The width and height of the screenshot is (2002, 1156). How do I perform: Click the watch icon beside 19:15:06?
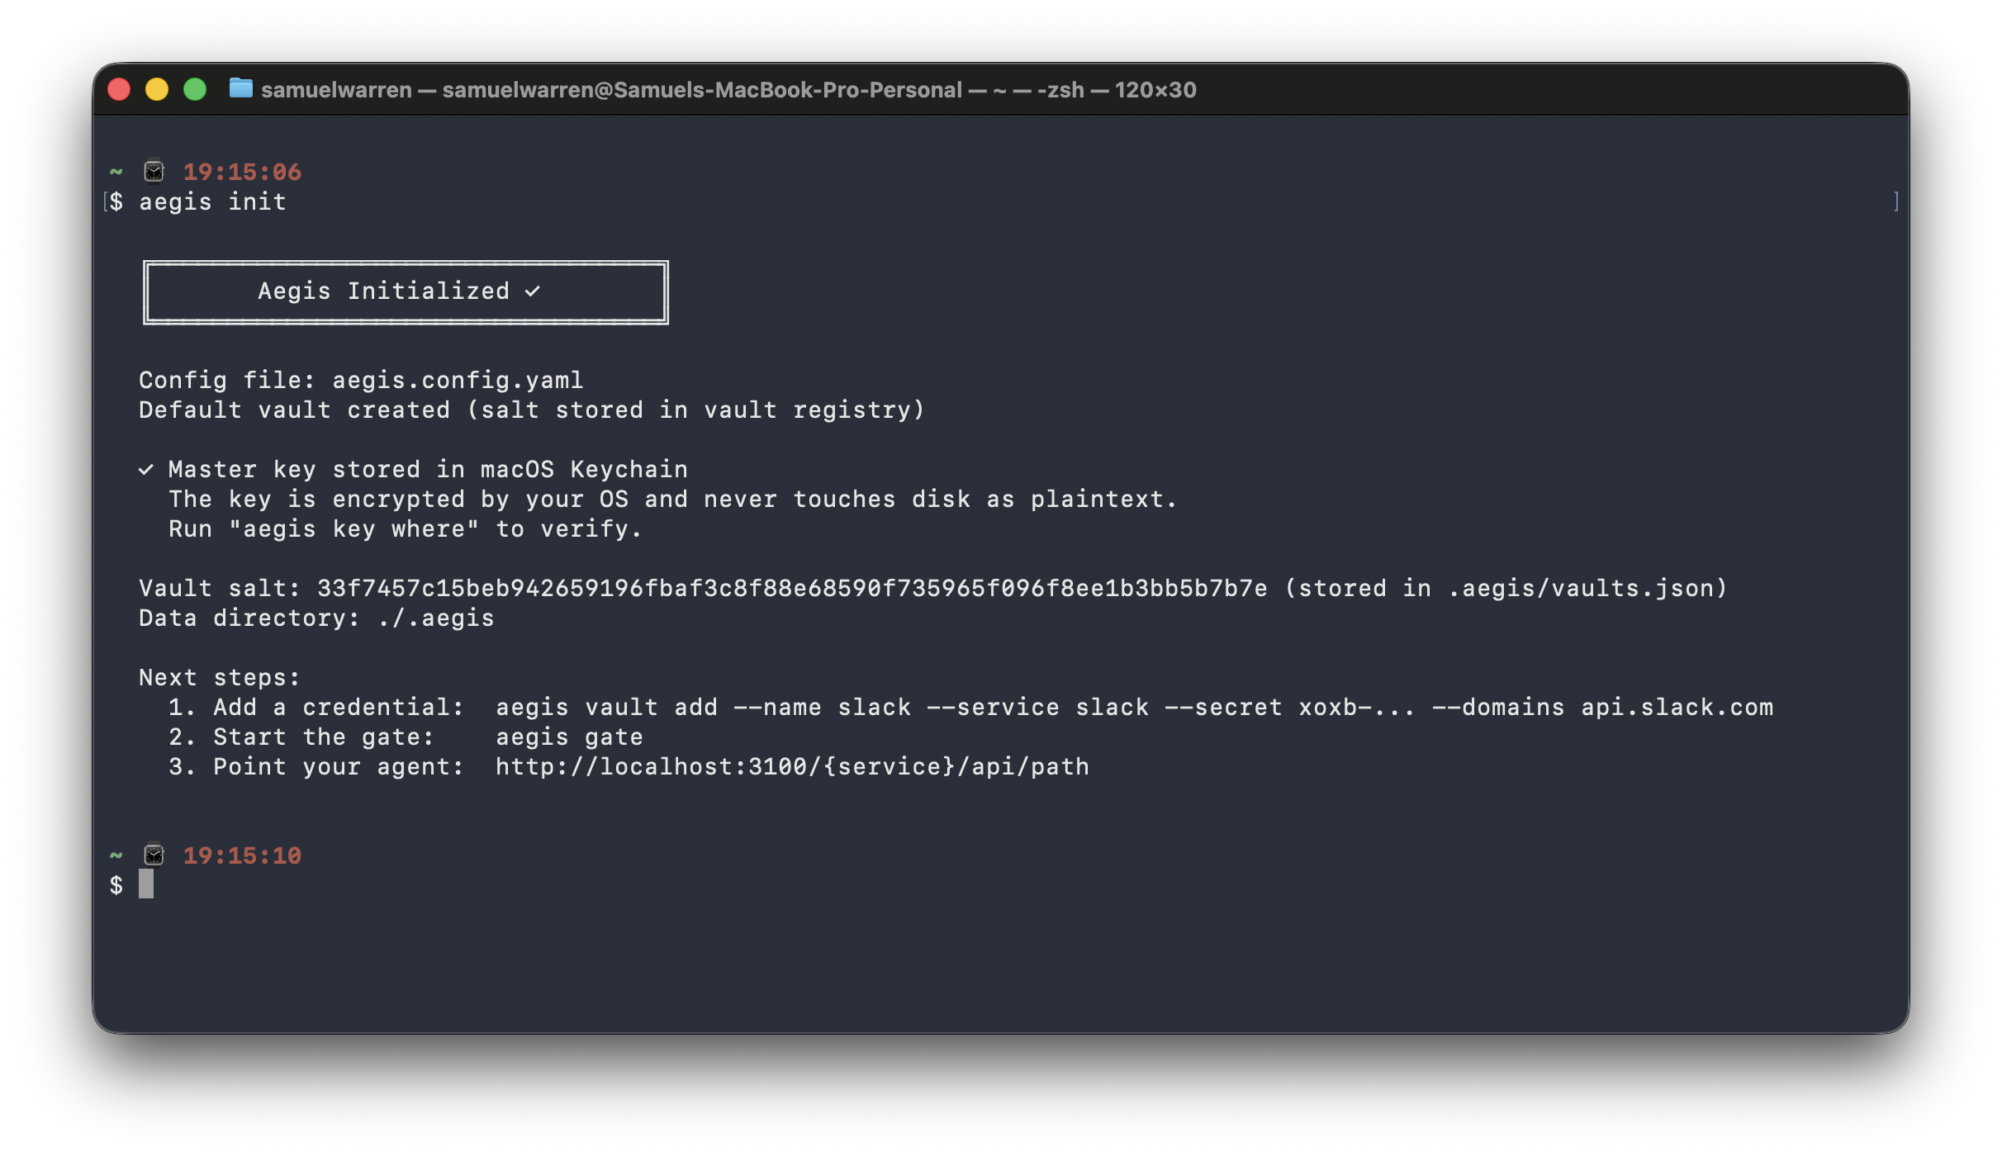154,171
